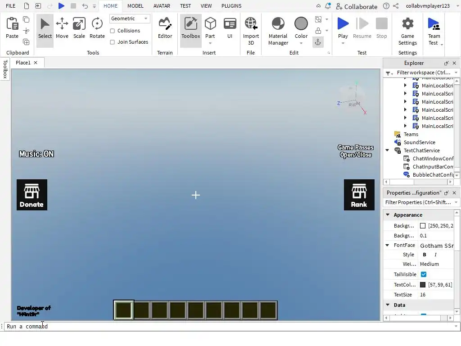Select SoundService in Explorer
The image size is (461, 346).
pos(419,142)
